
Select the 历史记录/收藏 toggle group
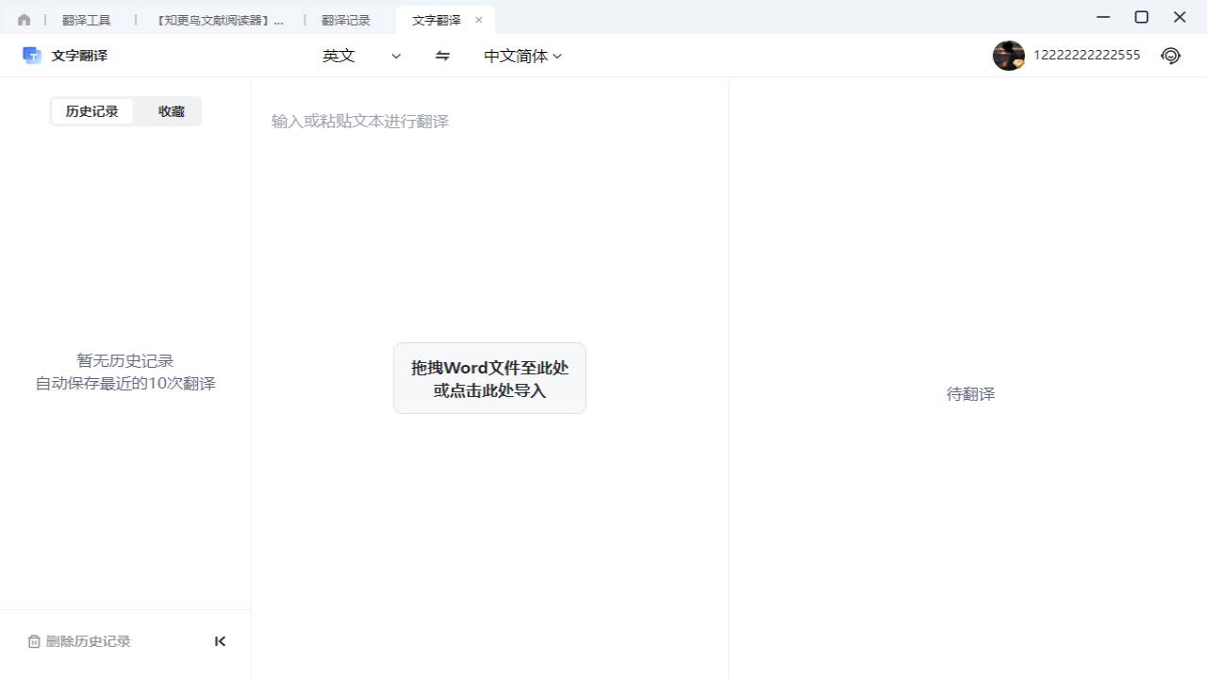click(x=125, y=110)
